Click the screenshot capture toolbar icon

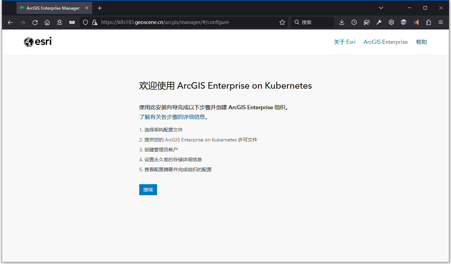click(x=367, y=22)
